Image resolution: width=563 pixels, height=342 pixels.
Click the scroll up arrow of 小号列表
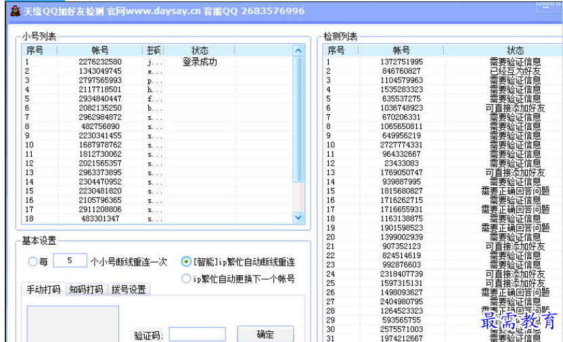(298, 51)
